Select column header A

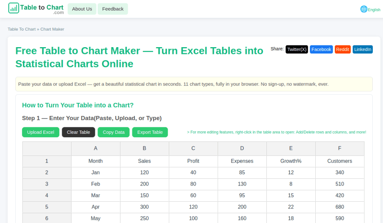point(95,148)
